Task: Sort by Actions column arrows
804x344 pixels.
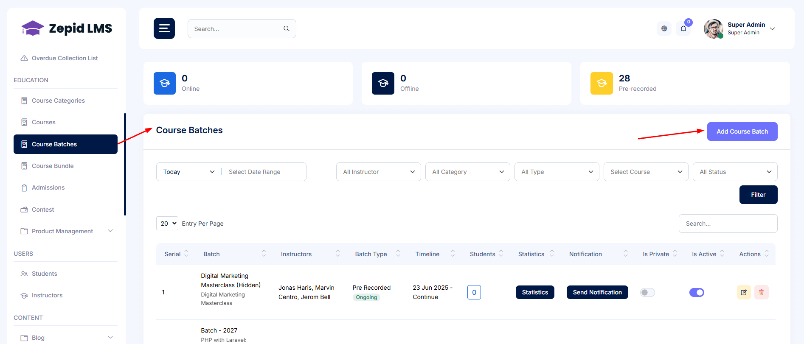Action: 767,254
